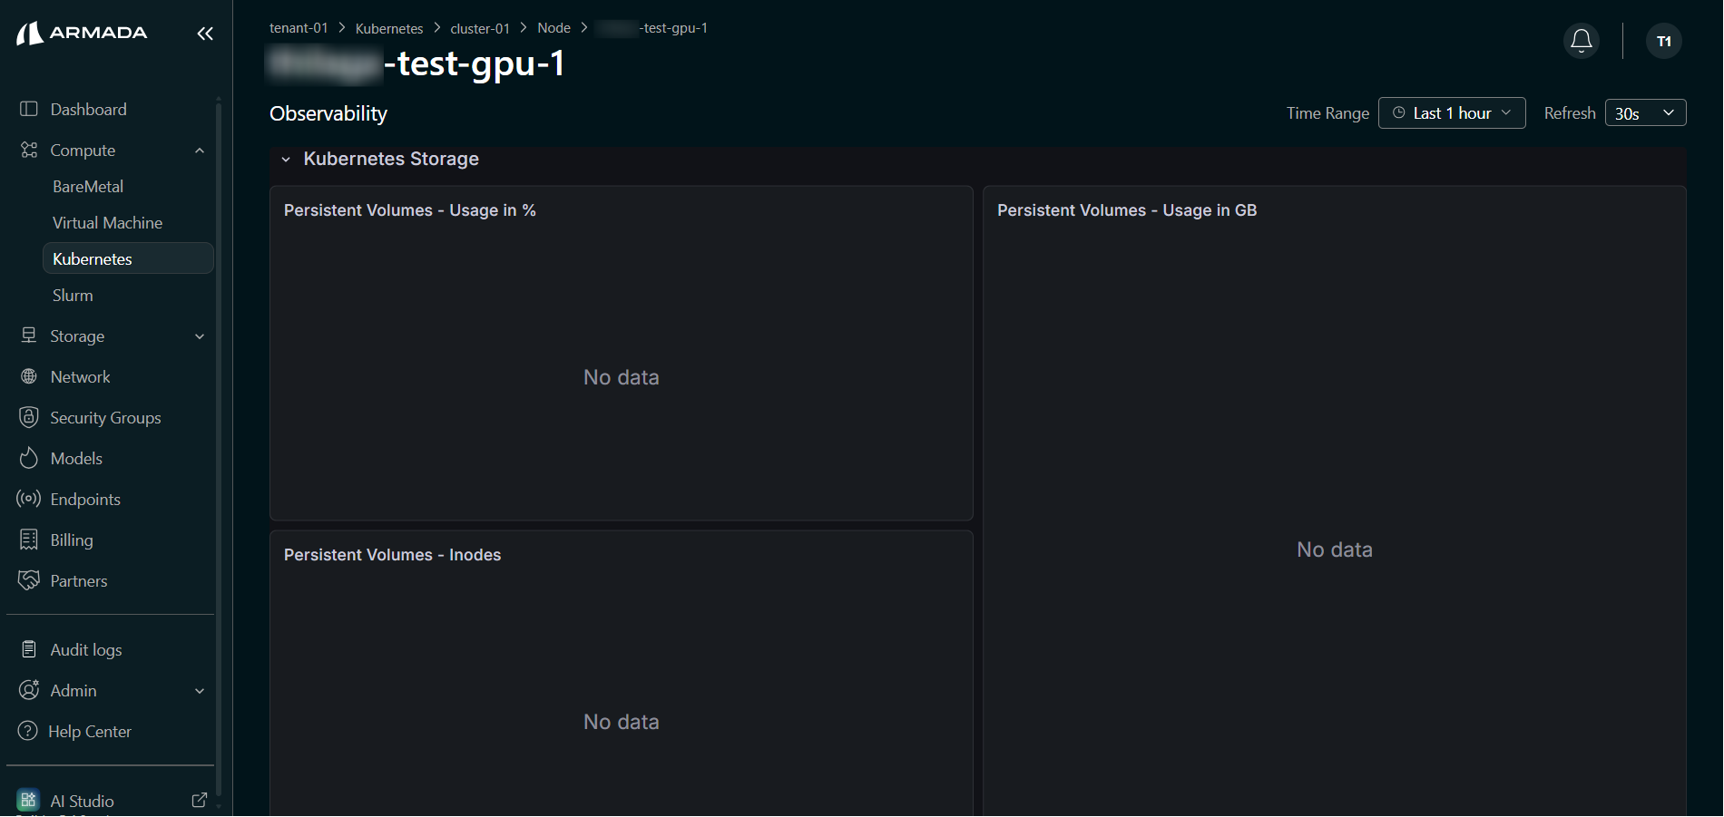
Task: Click Persistent Volumes - Usage in % panel title
Action: [410, 210]
